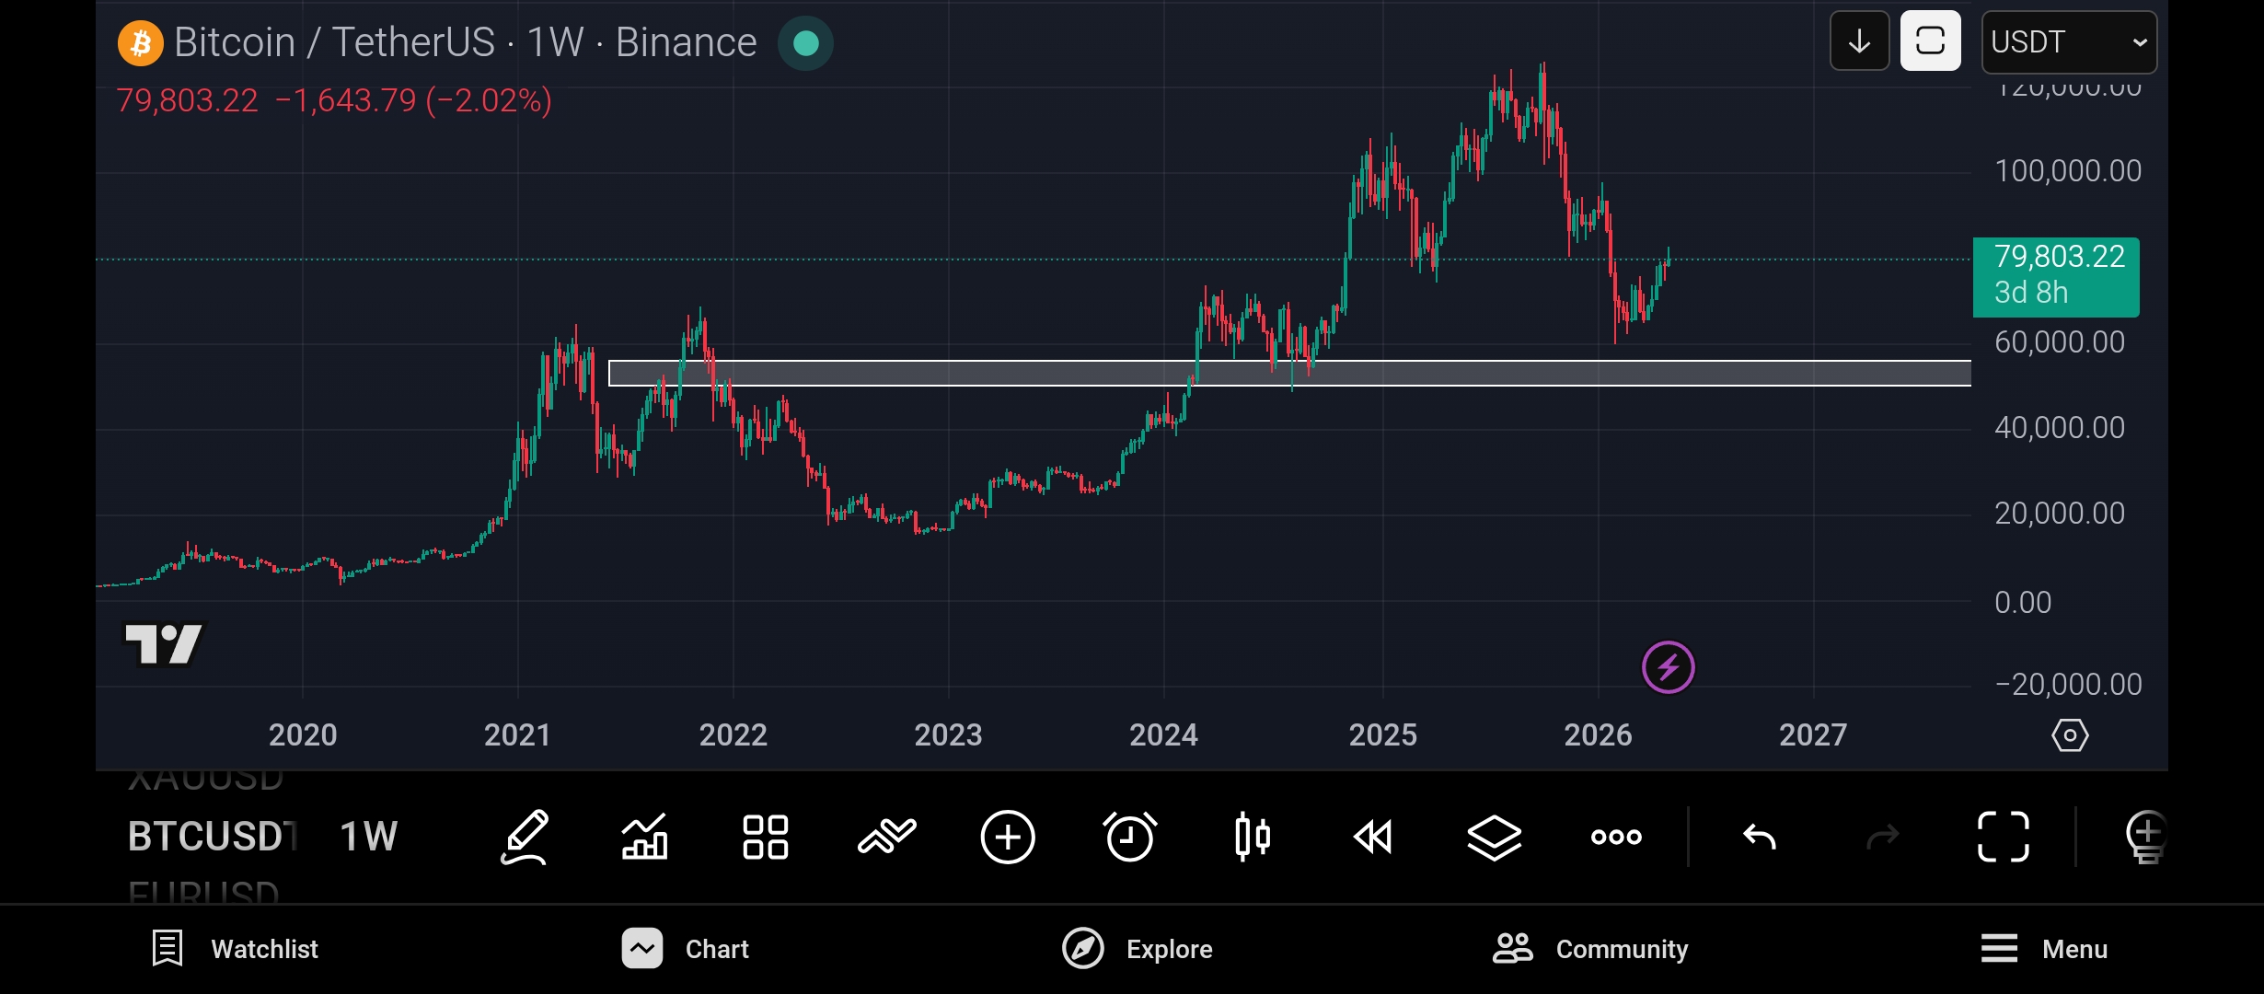The height and width of the screenshot is (994, 2264).
Task: Open the USDT currency dropdown
Action: [2069, 42]
